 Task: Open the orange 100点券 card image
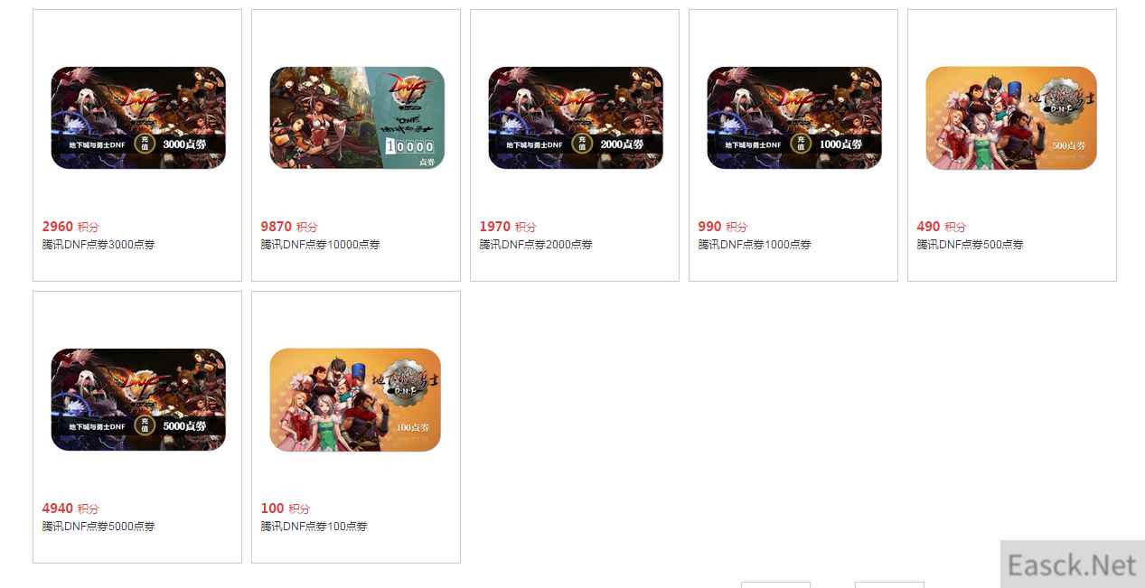point(355,399)
